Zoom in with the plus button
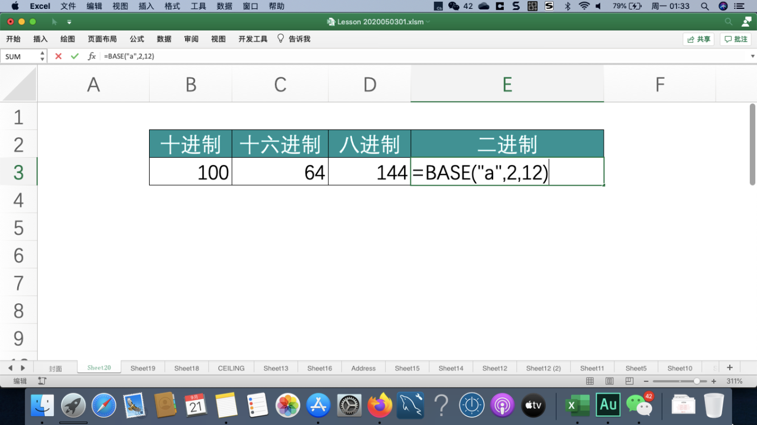This screenshot has width=757, height=425. (714, 381)
